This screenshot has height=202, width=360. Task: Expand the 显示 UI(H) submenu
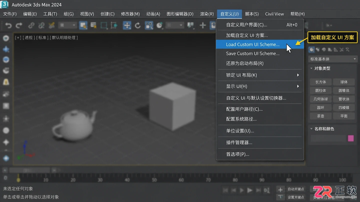260,86
